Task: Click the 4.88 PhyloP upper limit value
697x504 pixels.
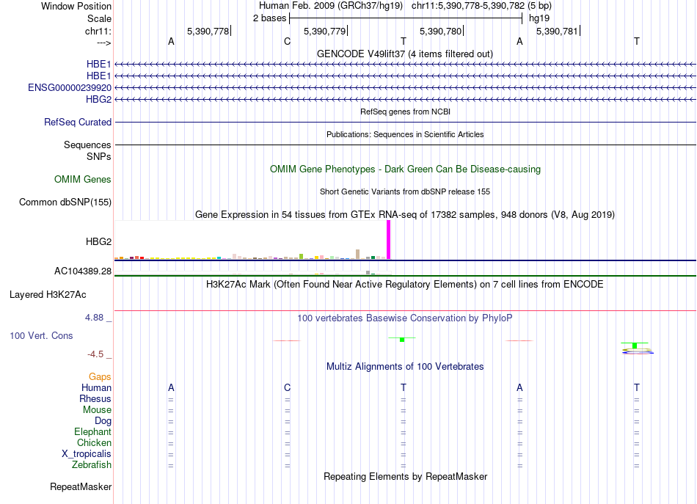Action: coord(94,318)
